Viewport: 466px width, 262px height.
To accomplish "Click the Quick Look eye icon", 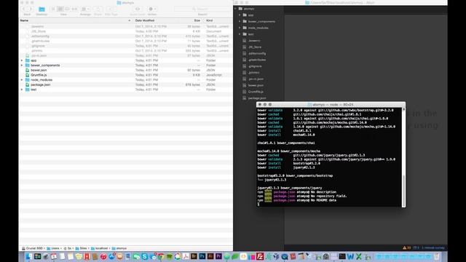I will 138,9.
